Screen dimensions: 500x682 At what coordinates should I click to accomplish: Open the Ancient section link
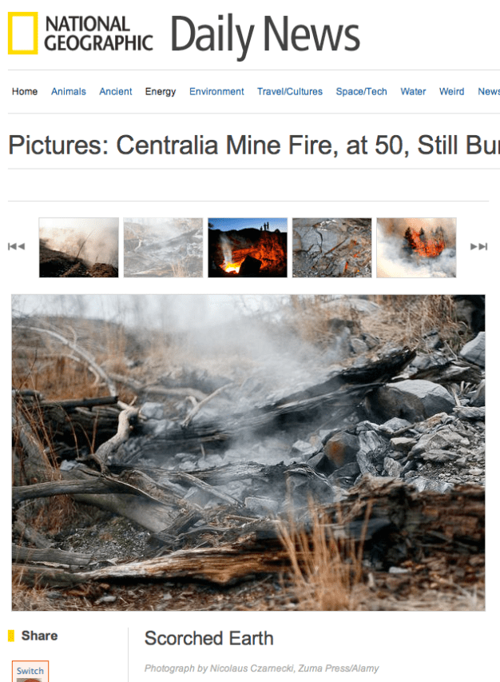coord(116,91)
